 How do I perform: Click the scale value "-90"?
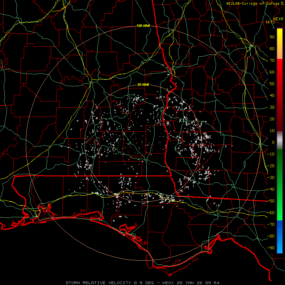click(271, 248)
